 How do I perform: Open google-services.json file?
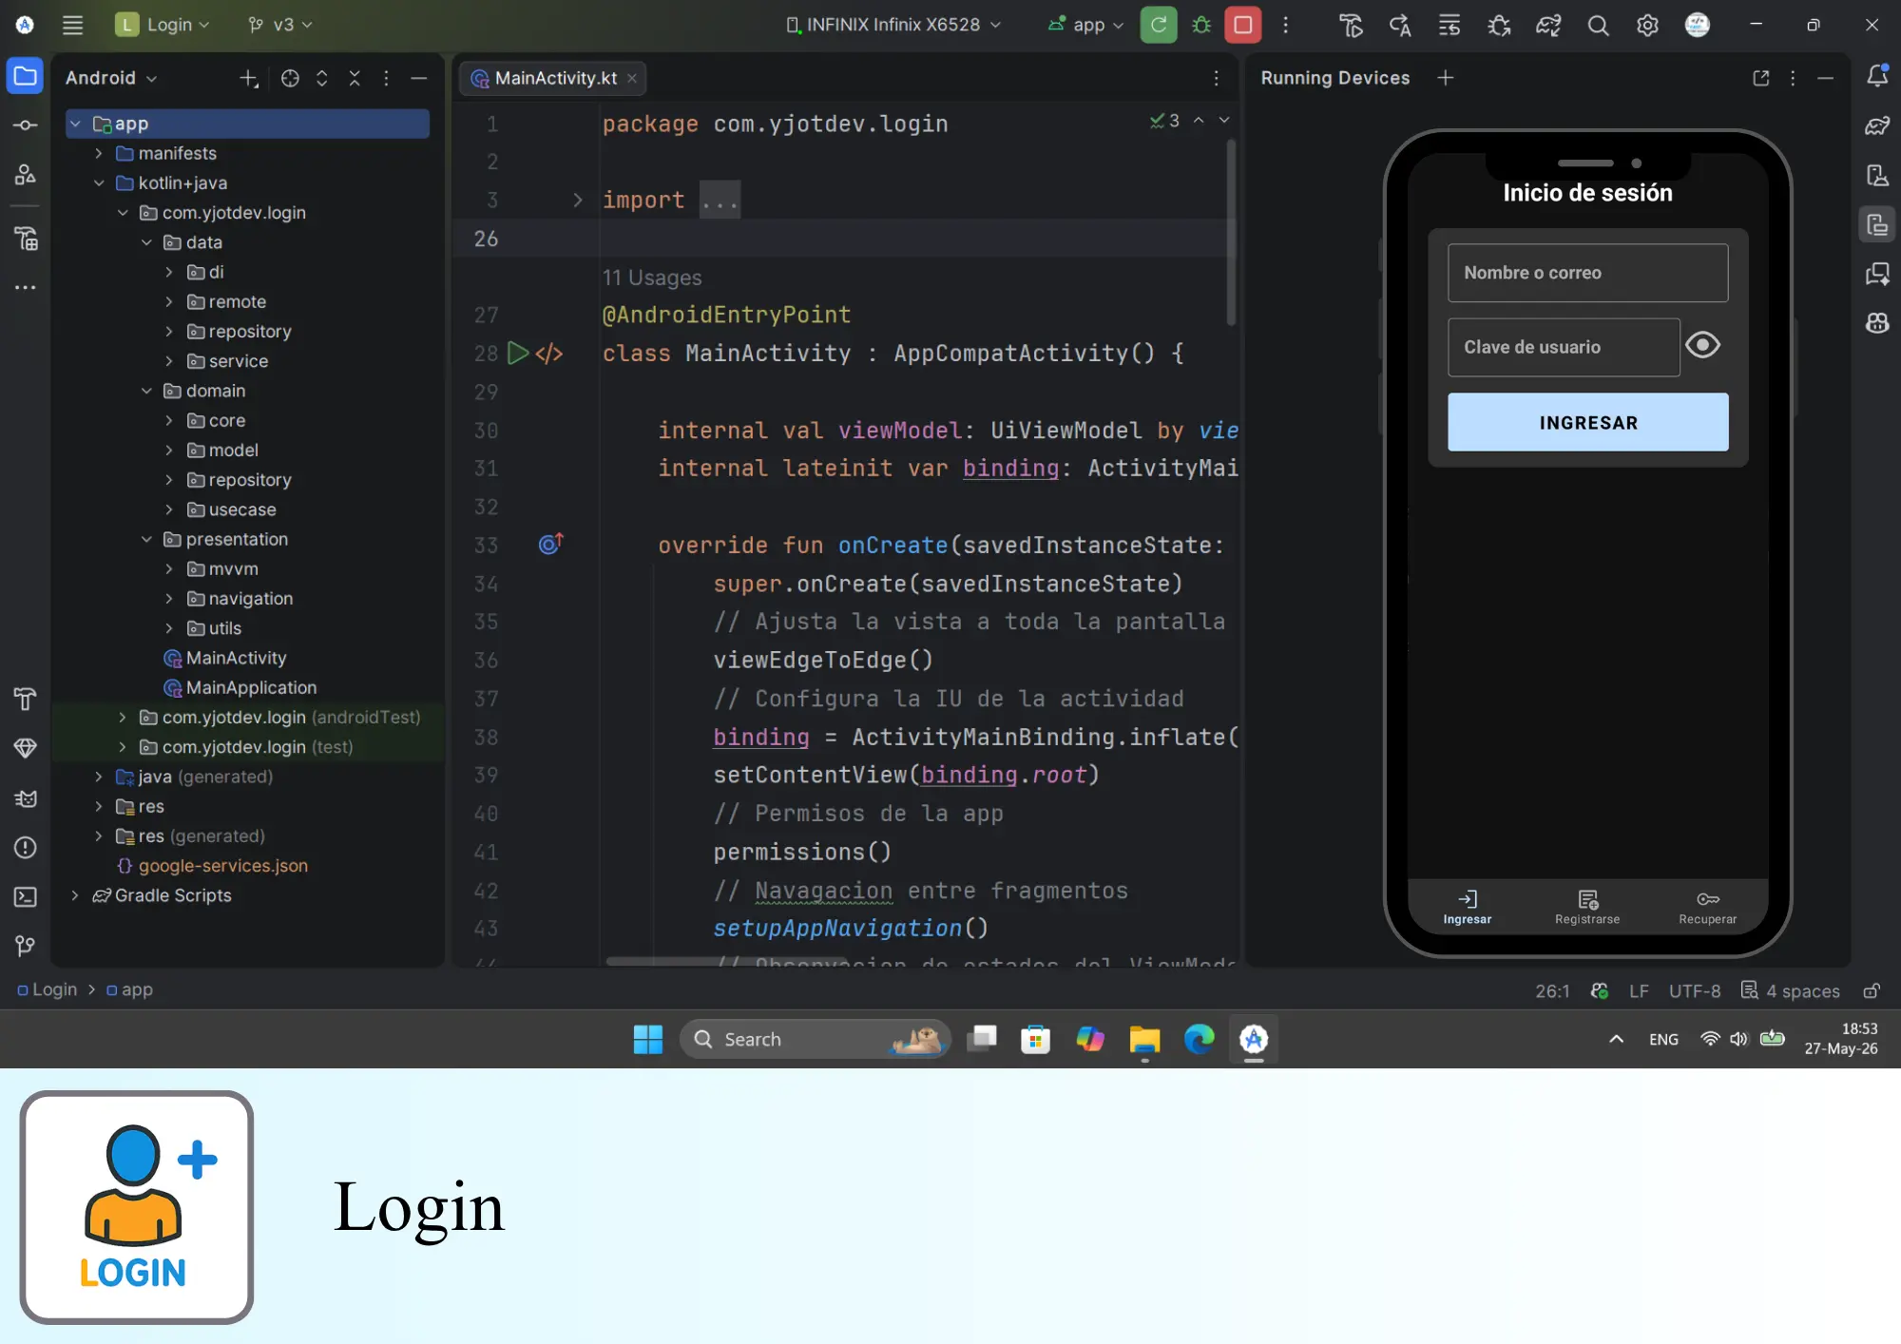pos(213,866)
